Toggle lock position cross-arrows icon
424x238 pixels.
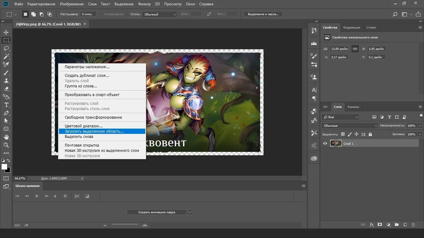pos(356,134)
